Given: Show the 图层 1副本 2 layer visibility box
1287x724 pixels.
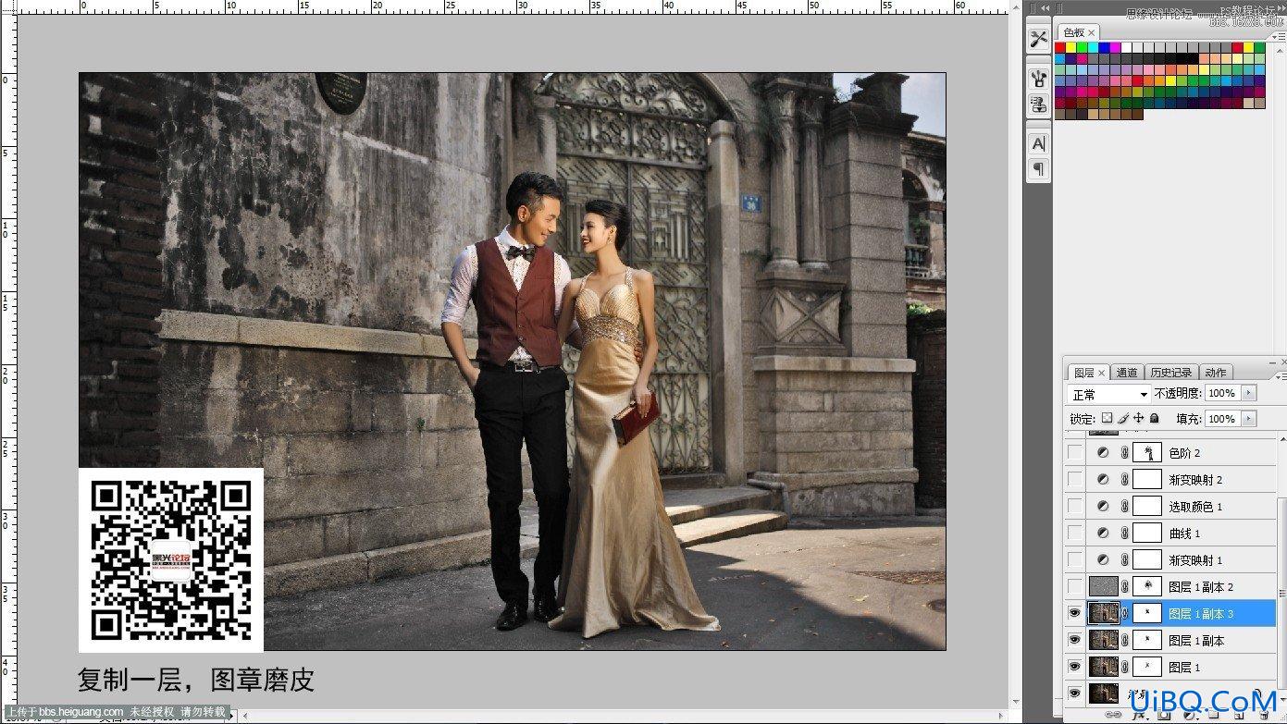Looking at the screenshot, I should [1074, 586].
